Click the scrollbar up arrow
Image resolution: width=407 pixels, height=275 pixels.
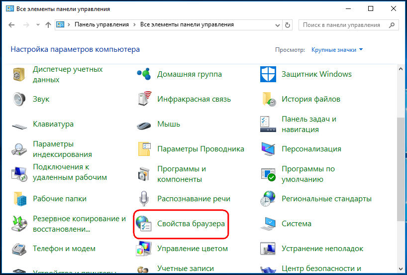pyautogui.click(x=401, y=69)
